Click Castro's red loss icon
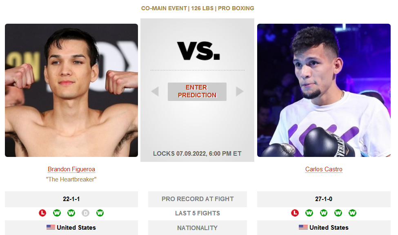This screenshot has height=235, width=398. click(295, 213)
